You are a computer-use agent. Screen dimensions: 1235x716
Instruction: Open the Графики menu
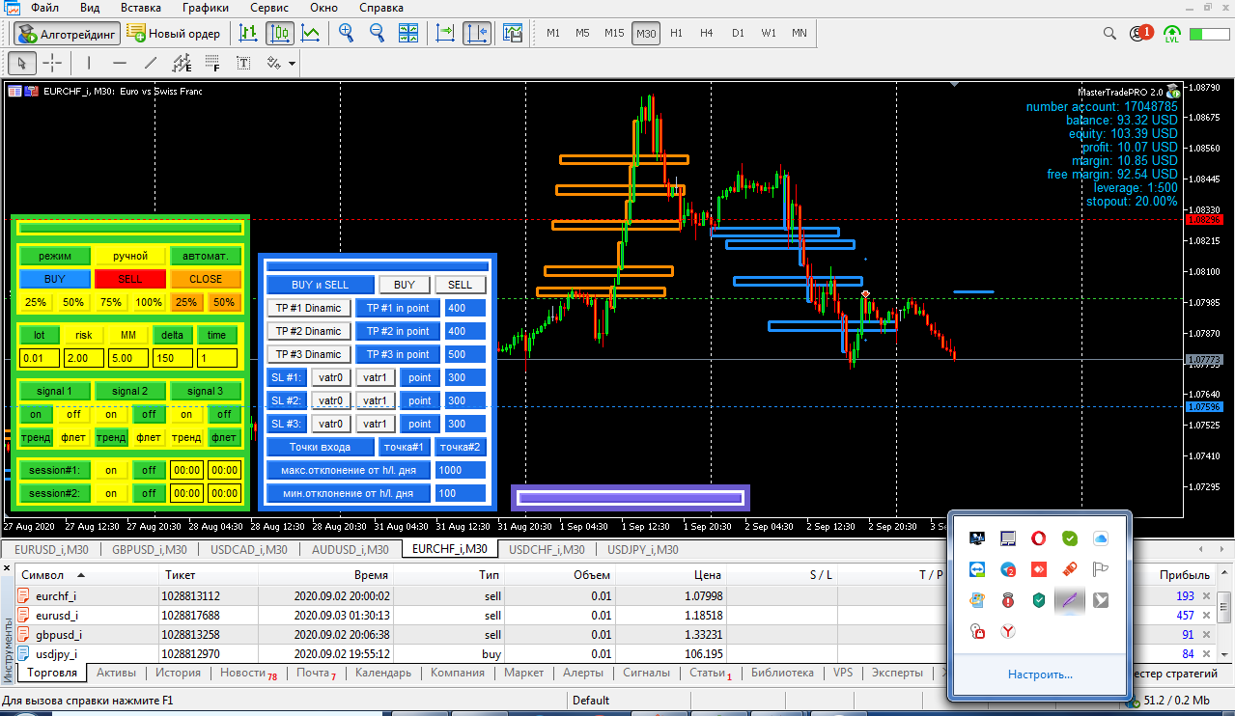pyautogui.click(x=205, y=8)
